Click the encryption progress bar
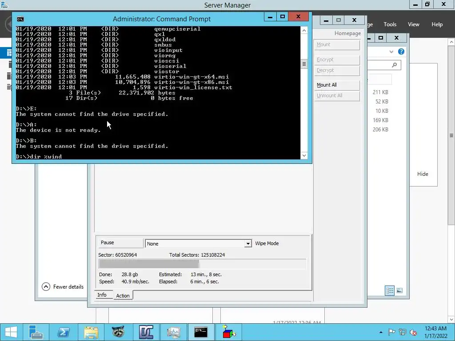 (x=203, y=264)
